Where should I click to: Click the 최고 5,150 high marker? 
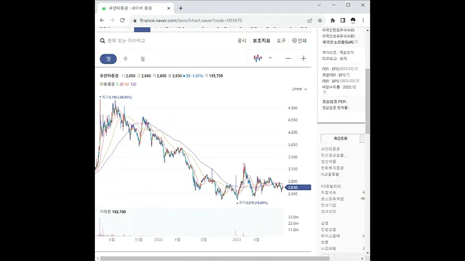coord(116,97)
